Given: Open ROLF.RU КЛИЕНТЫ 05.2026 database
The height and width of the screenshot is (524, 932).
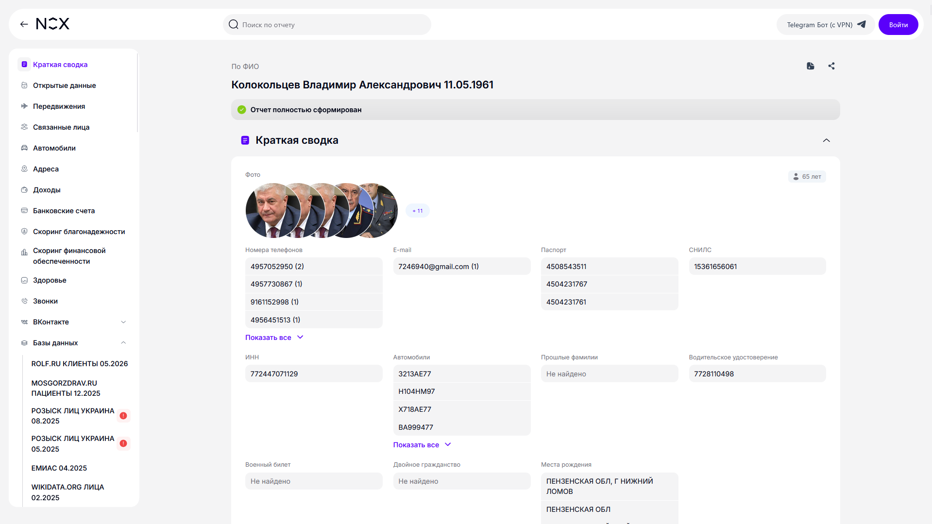Looking at the screenshot, I should click(x=80, y=364).
